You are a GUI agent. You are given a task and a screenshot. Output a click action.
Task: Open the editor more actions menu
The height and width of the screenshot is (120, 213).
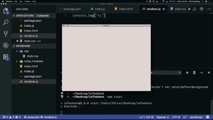209,9
